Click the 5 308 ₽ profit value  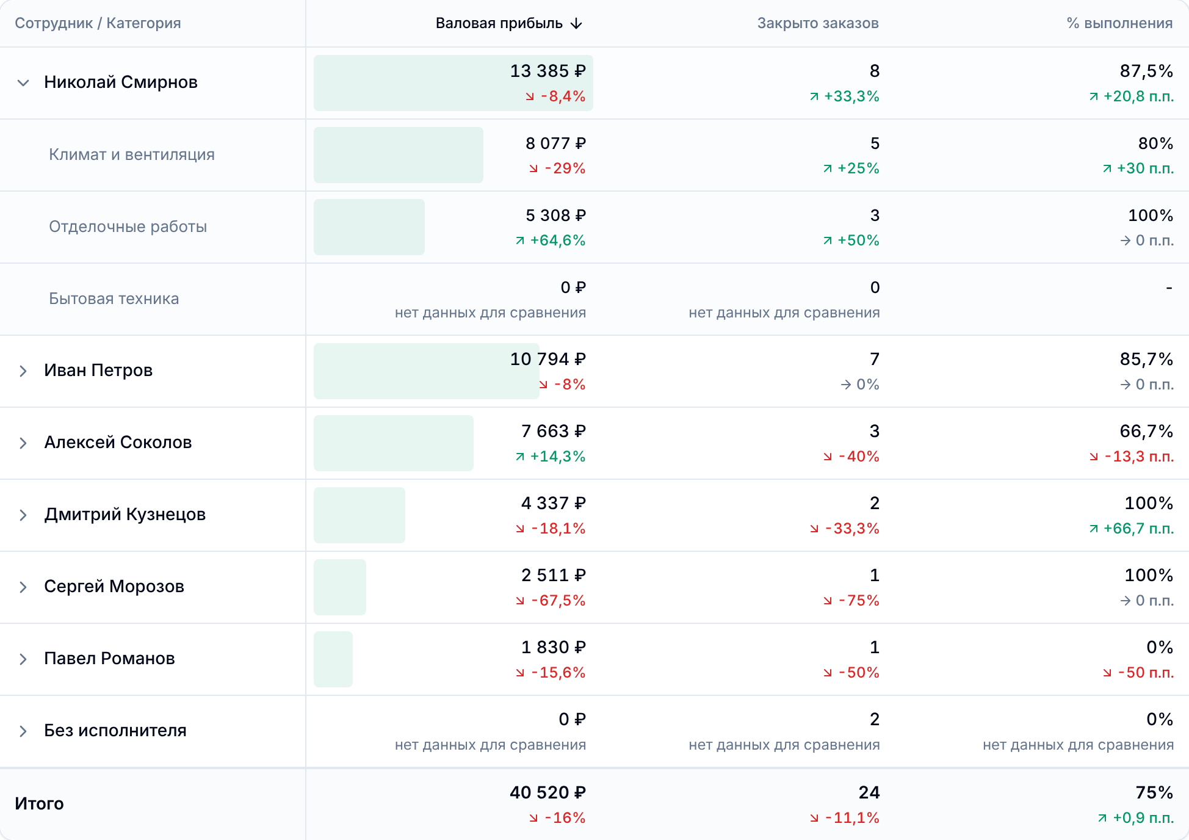pos(555,215)
